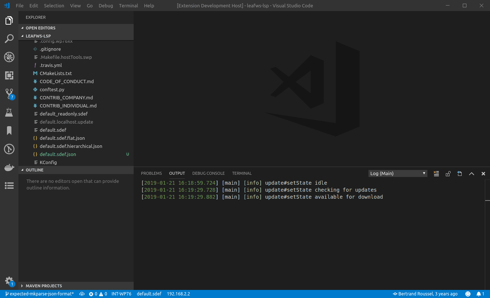The width and height of the screenshot is (490, 298).
Task: Open the Extensions view in activity bar
Action: 9,75
